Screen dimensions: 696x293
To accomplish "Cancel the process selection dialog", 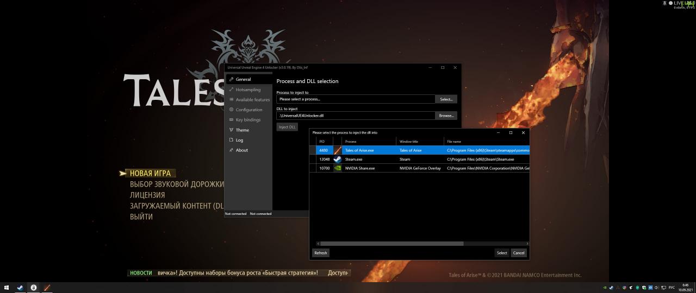I will pyautogui.click(x=519, y=253).
